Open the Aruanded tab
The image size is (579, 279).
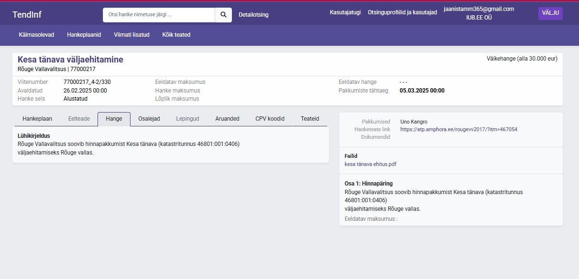[227, 119]
